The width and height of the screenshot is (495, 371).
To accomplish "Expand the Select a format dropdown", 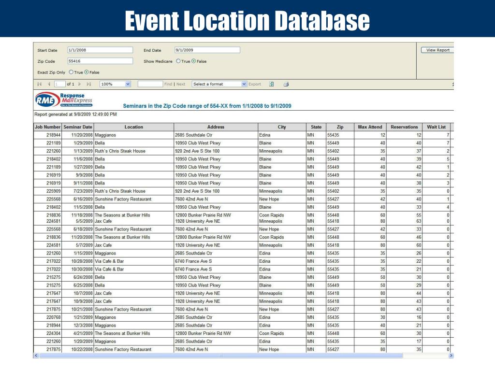I will (244, 84).
